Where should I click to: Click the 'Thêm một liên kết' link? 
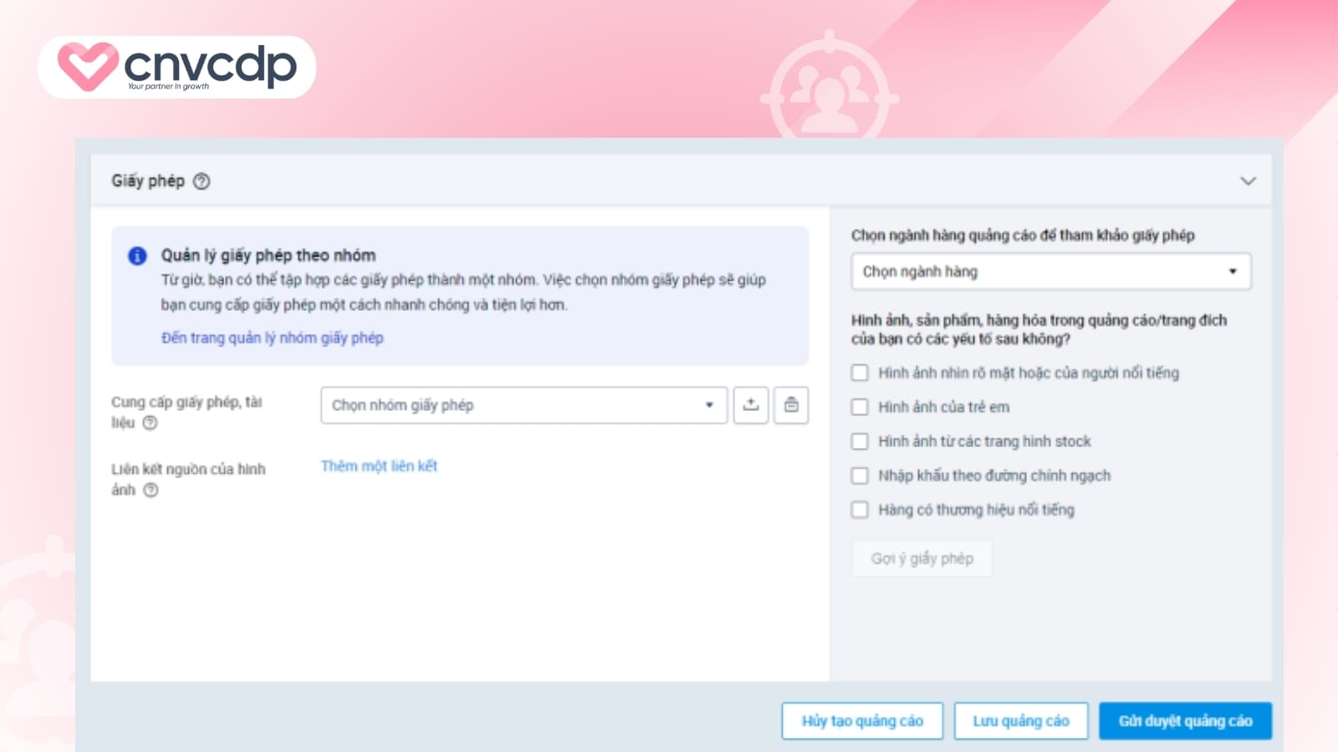click(379, 466)
